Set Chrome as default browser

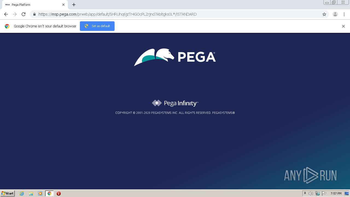click(97, 26)
